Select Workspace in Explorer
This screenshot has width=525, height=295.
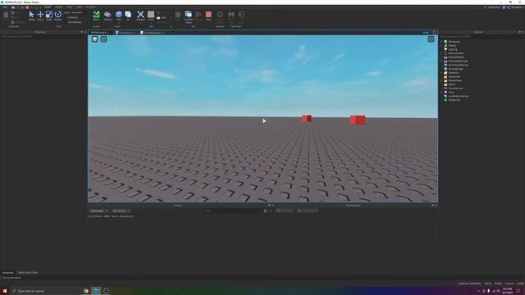pyautogui.click(x=454, y=42)
